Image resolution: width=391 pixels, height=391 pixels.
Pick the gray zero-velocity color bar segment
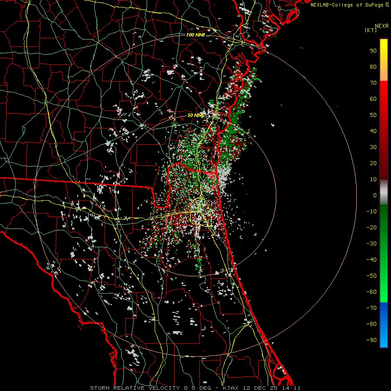384,192
